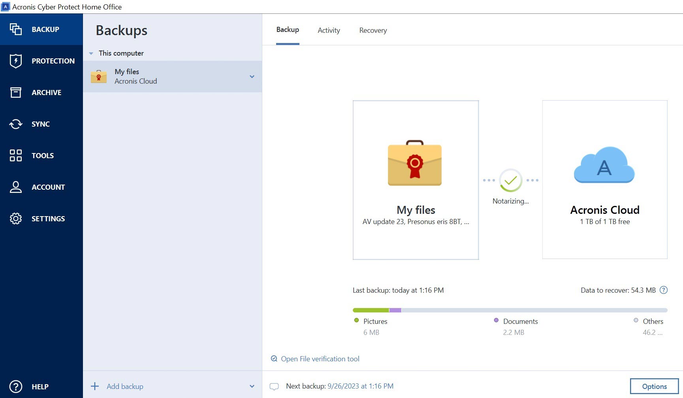Open the Tools grid icon
683x398 pixels.
pos(16,155)
